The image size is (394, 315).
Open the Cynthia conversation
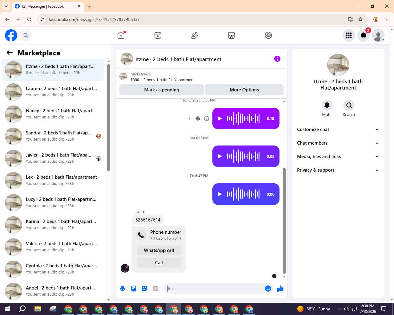click(53, 269)
